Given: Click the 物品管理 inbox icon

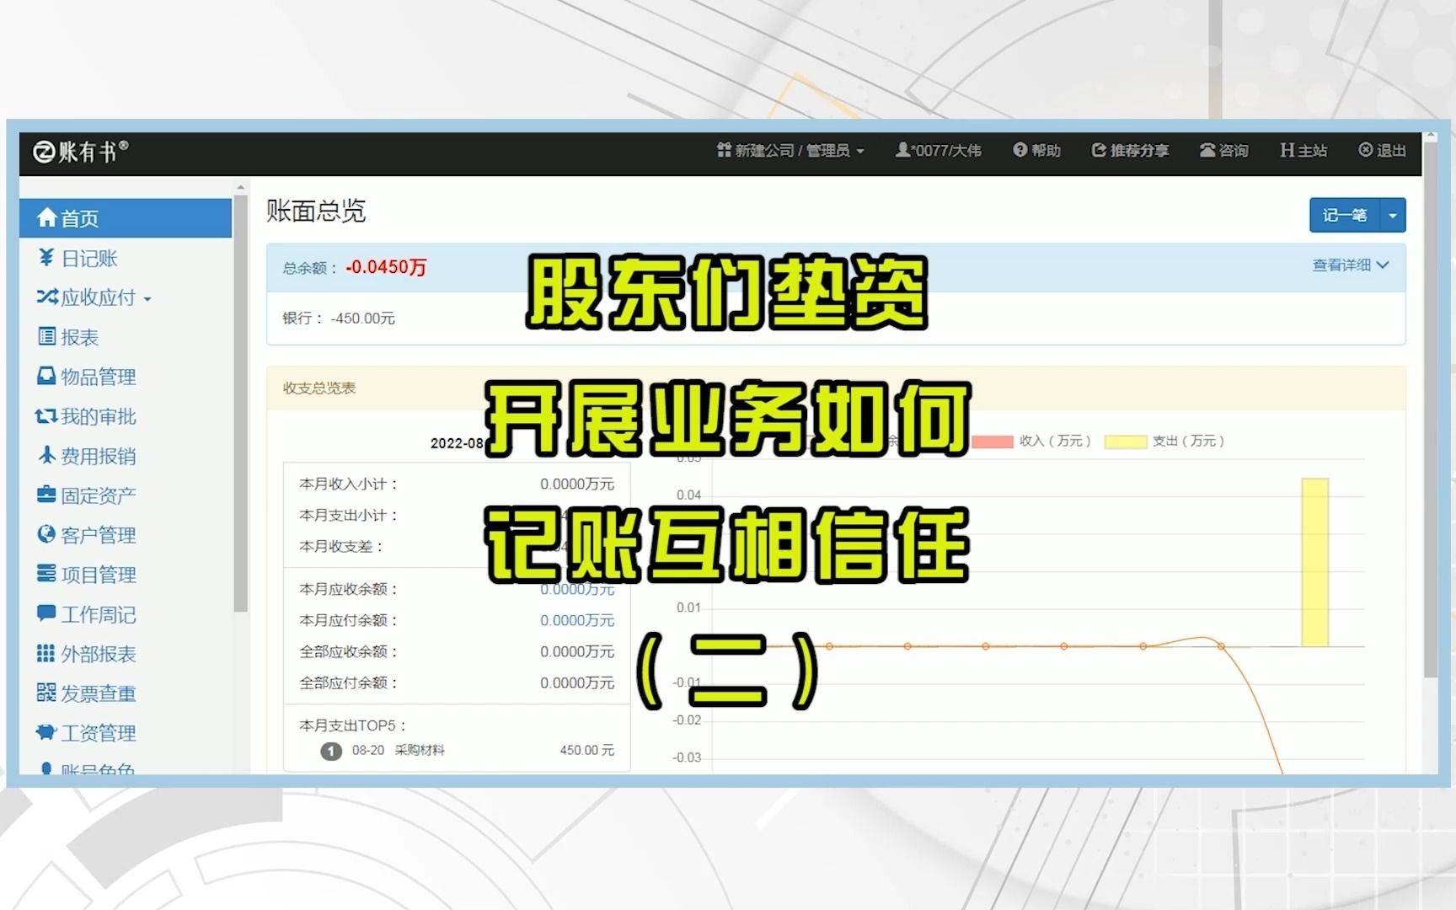Looking at the screenshot, I should (46, 376).
